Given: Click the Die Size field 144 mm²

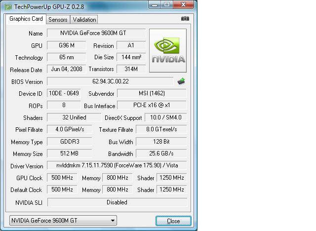Looking at the screenshot, I should pos(131,57).
